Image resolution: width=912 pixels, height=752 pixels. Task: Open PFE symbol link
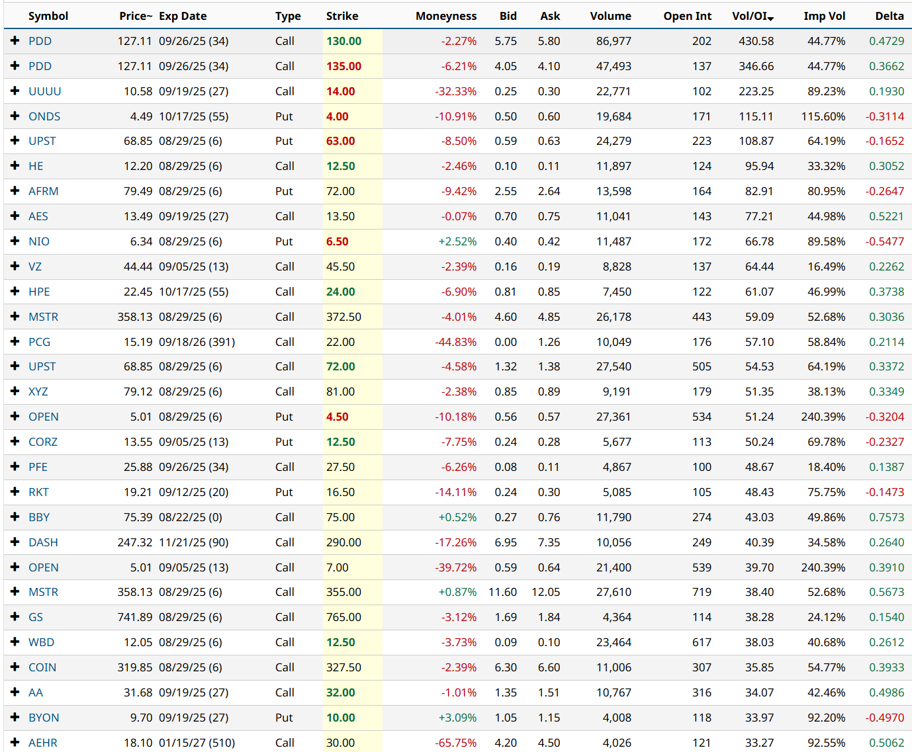click(38, 467)
